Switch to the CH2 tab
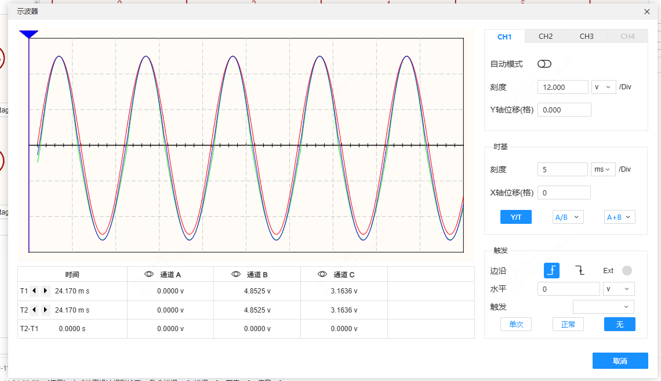This screenshot has height=381, width=661. click(545, 37)
